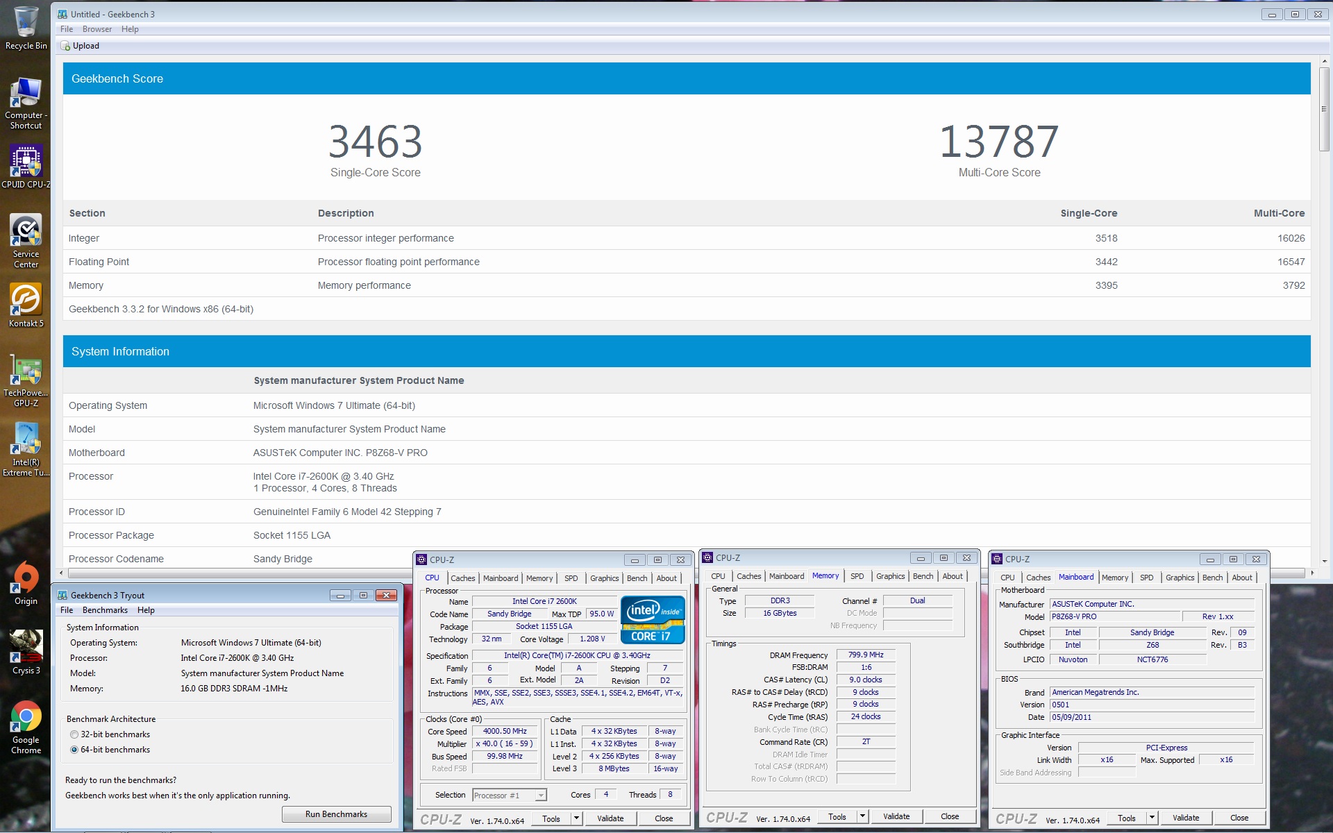
Task: Click the Geekbench 3 main window title icon
Action: [62, 14]
